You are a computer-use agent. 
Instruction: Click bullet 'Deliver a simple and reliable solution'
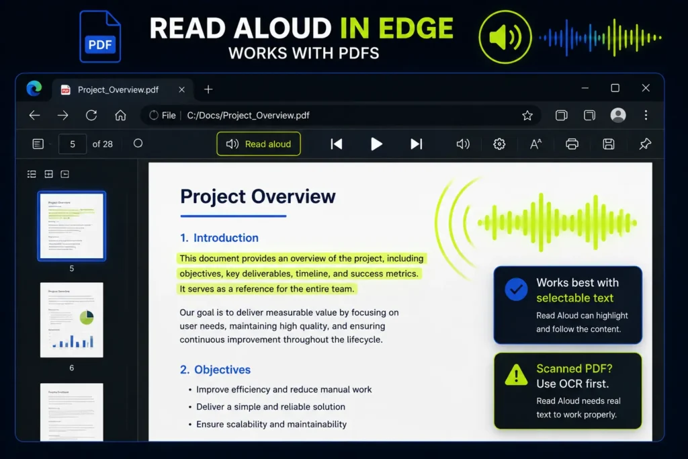point(271,407)
